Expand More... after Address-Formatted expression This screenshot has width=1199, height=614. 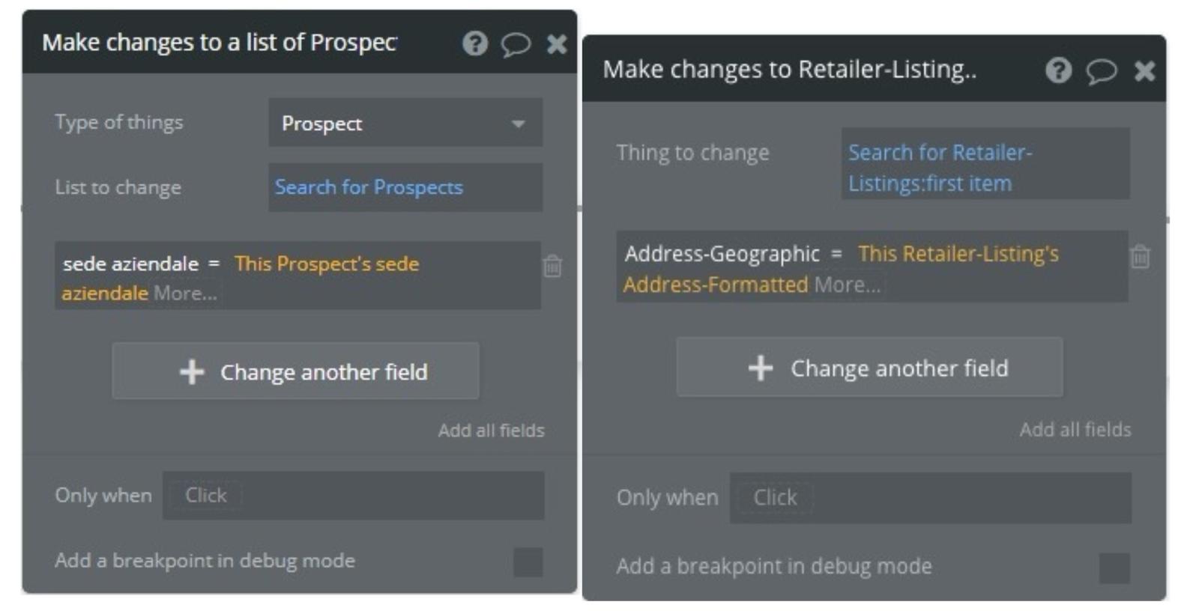847,285
